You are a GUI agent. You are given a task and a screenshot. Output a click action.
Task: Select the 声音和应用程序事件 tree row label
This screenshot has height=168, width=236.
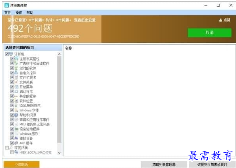pyautogui.click(x=34, y=120)
